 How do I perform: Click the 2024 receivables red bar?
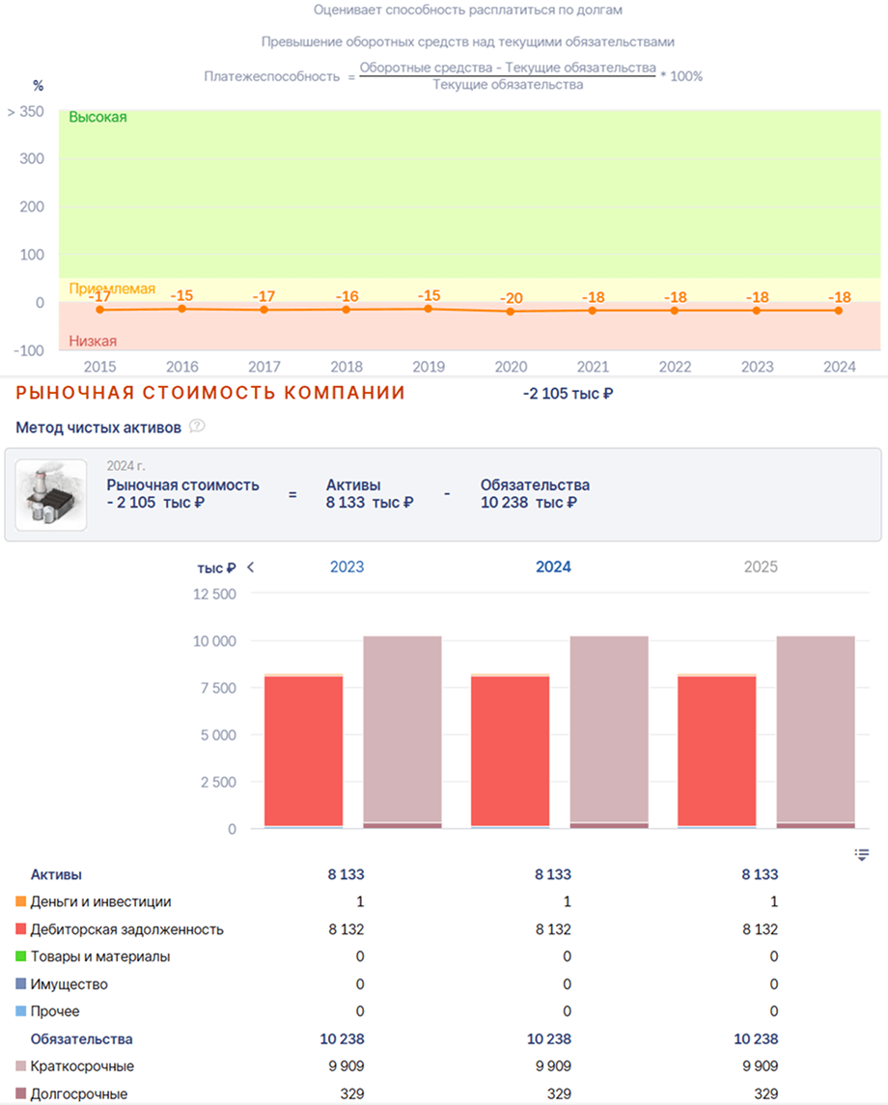pyautogui.click(x=511, y=751)
